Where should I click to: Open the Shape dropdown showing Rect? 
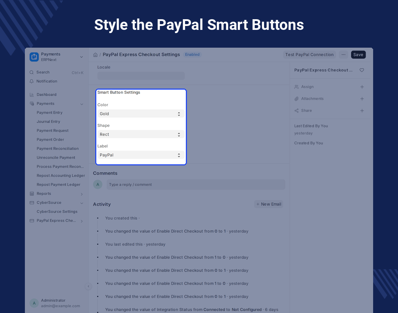pos(141,134)
